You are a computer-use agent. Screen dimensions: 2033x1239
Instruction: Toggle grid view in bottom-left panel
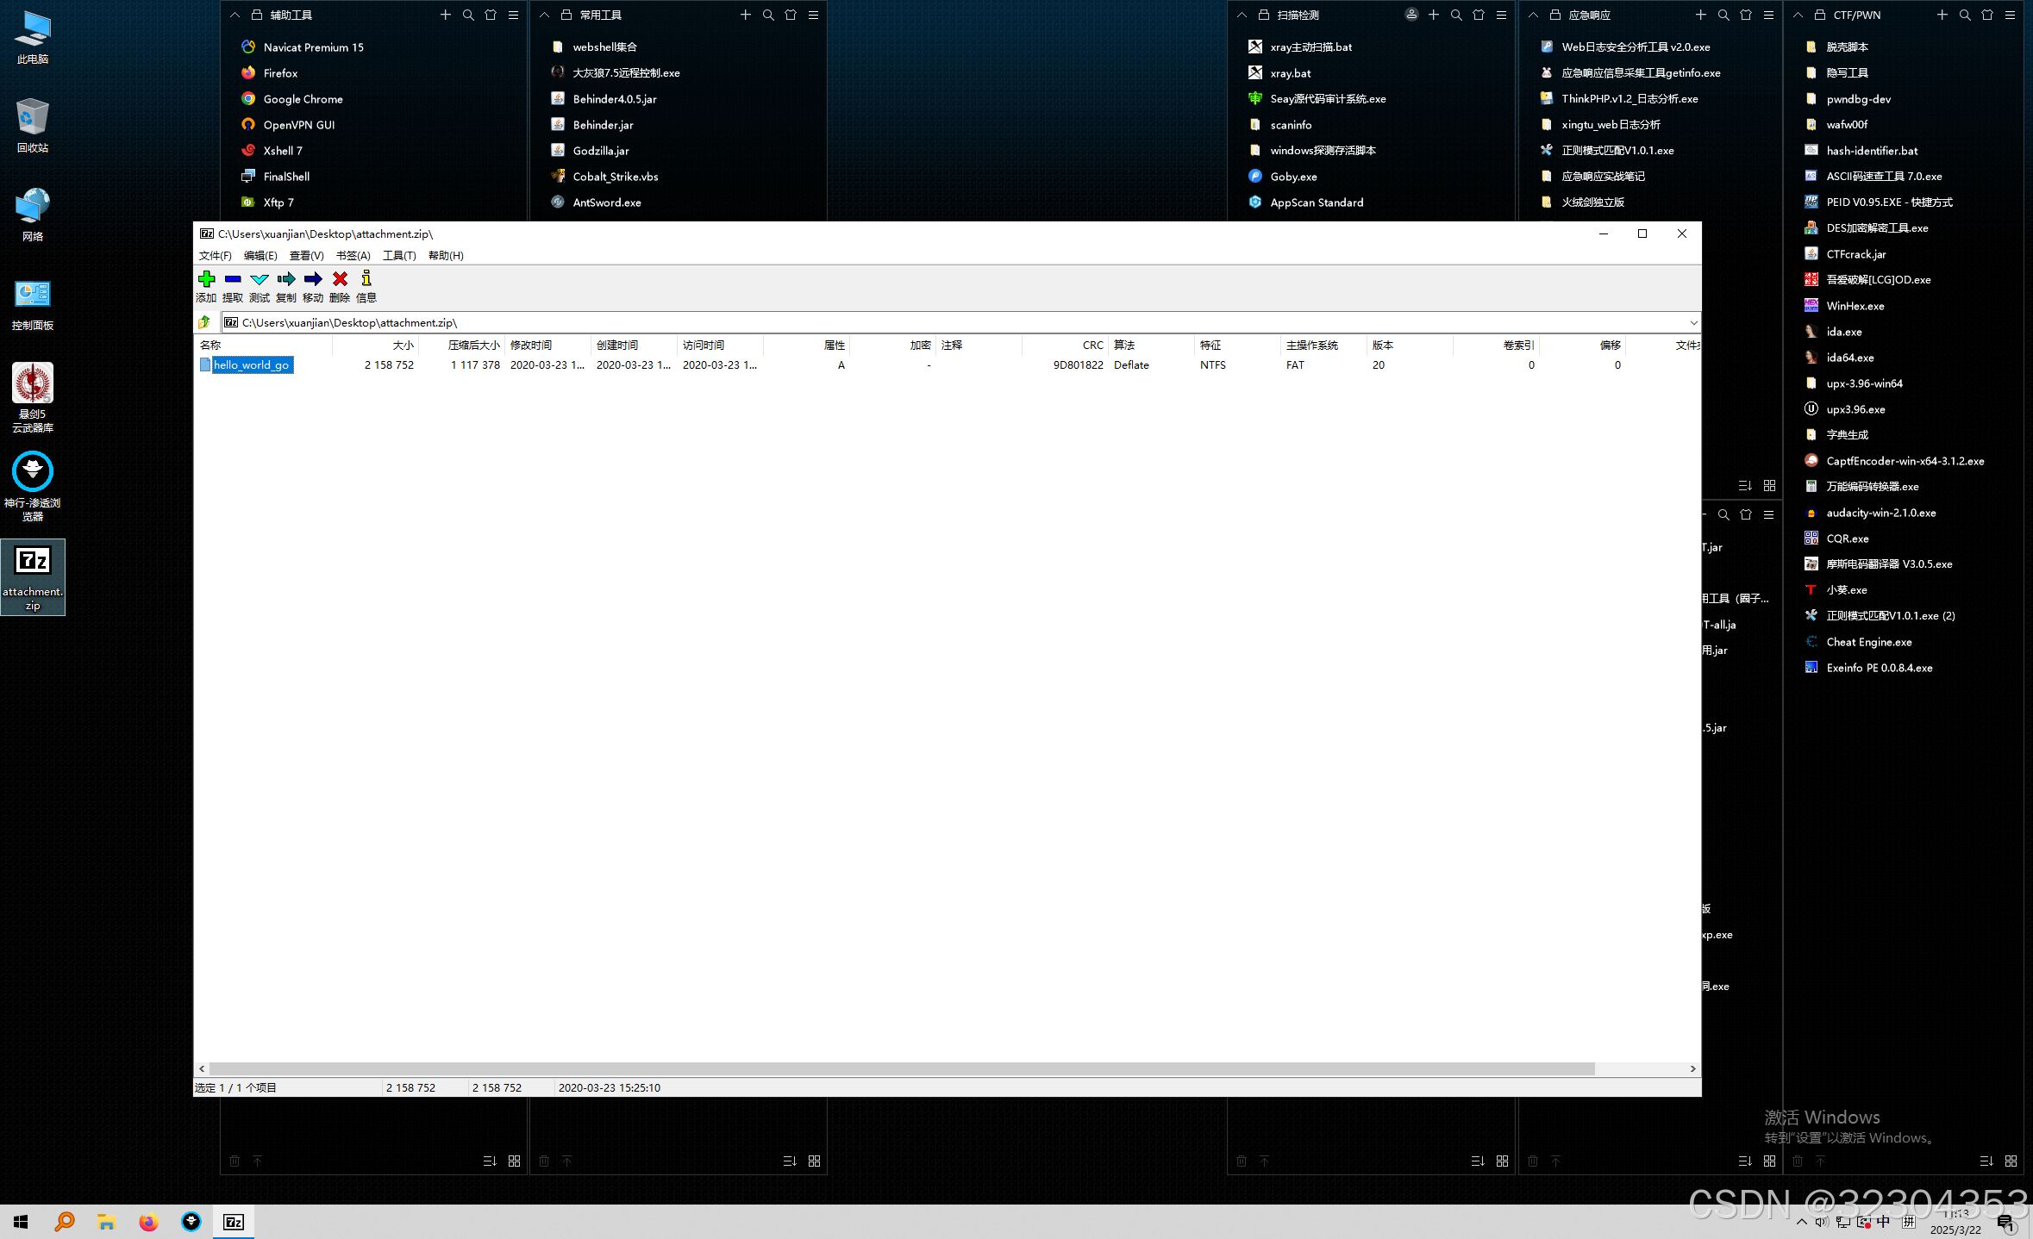(514, 1161)
